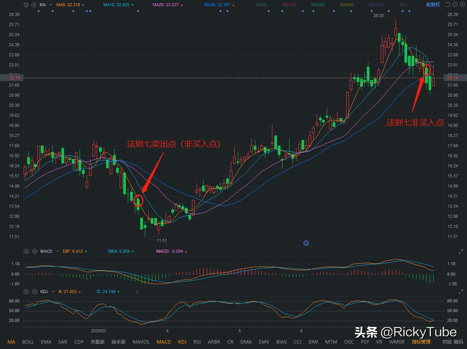Maximize the MACD panel with expand icon
467x349 pixels.
coord(461,251)
